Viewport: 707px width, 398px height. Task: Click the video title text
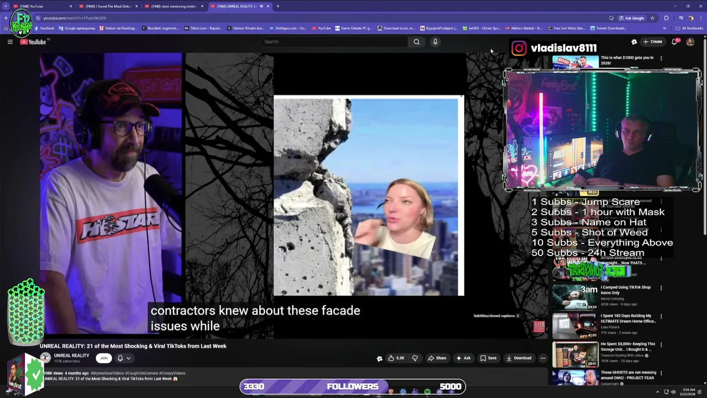(133, 346)
